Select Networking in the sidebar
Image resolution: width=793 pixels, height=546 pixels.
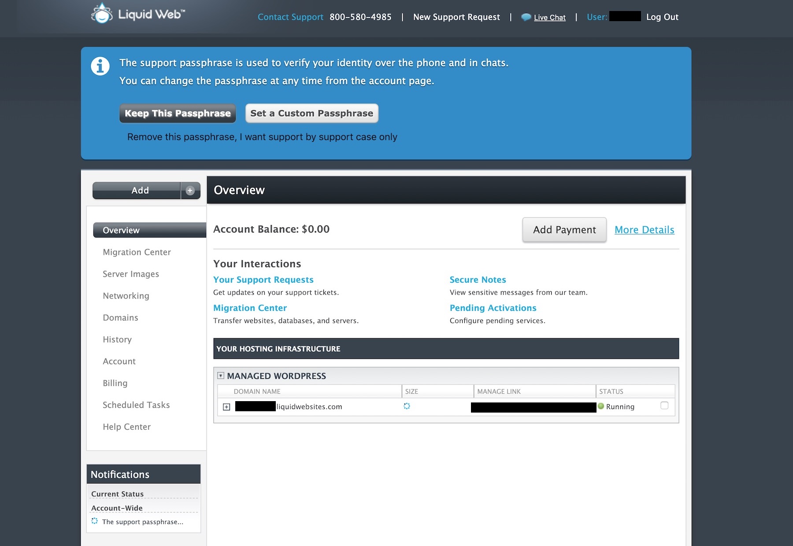[126, 296]
